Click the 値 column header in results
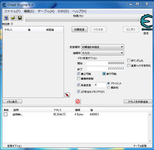 (35, 30)
